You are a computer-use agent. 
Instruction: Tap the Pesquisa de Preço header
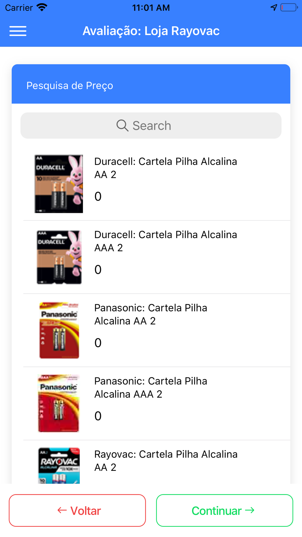point(151,84)
